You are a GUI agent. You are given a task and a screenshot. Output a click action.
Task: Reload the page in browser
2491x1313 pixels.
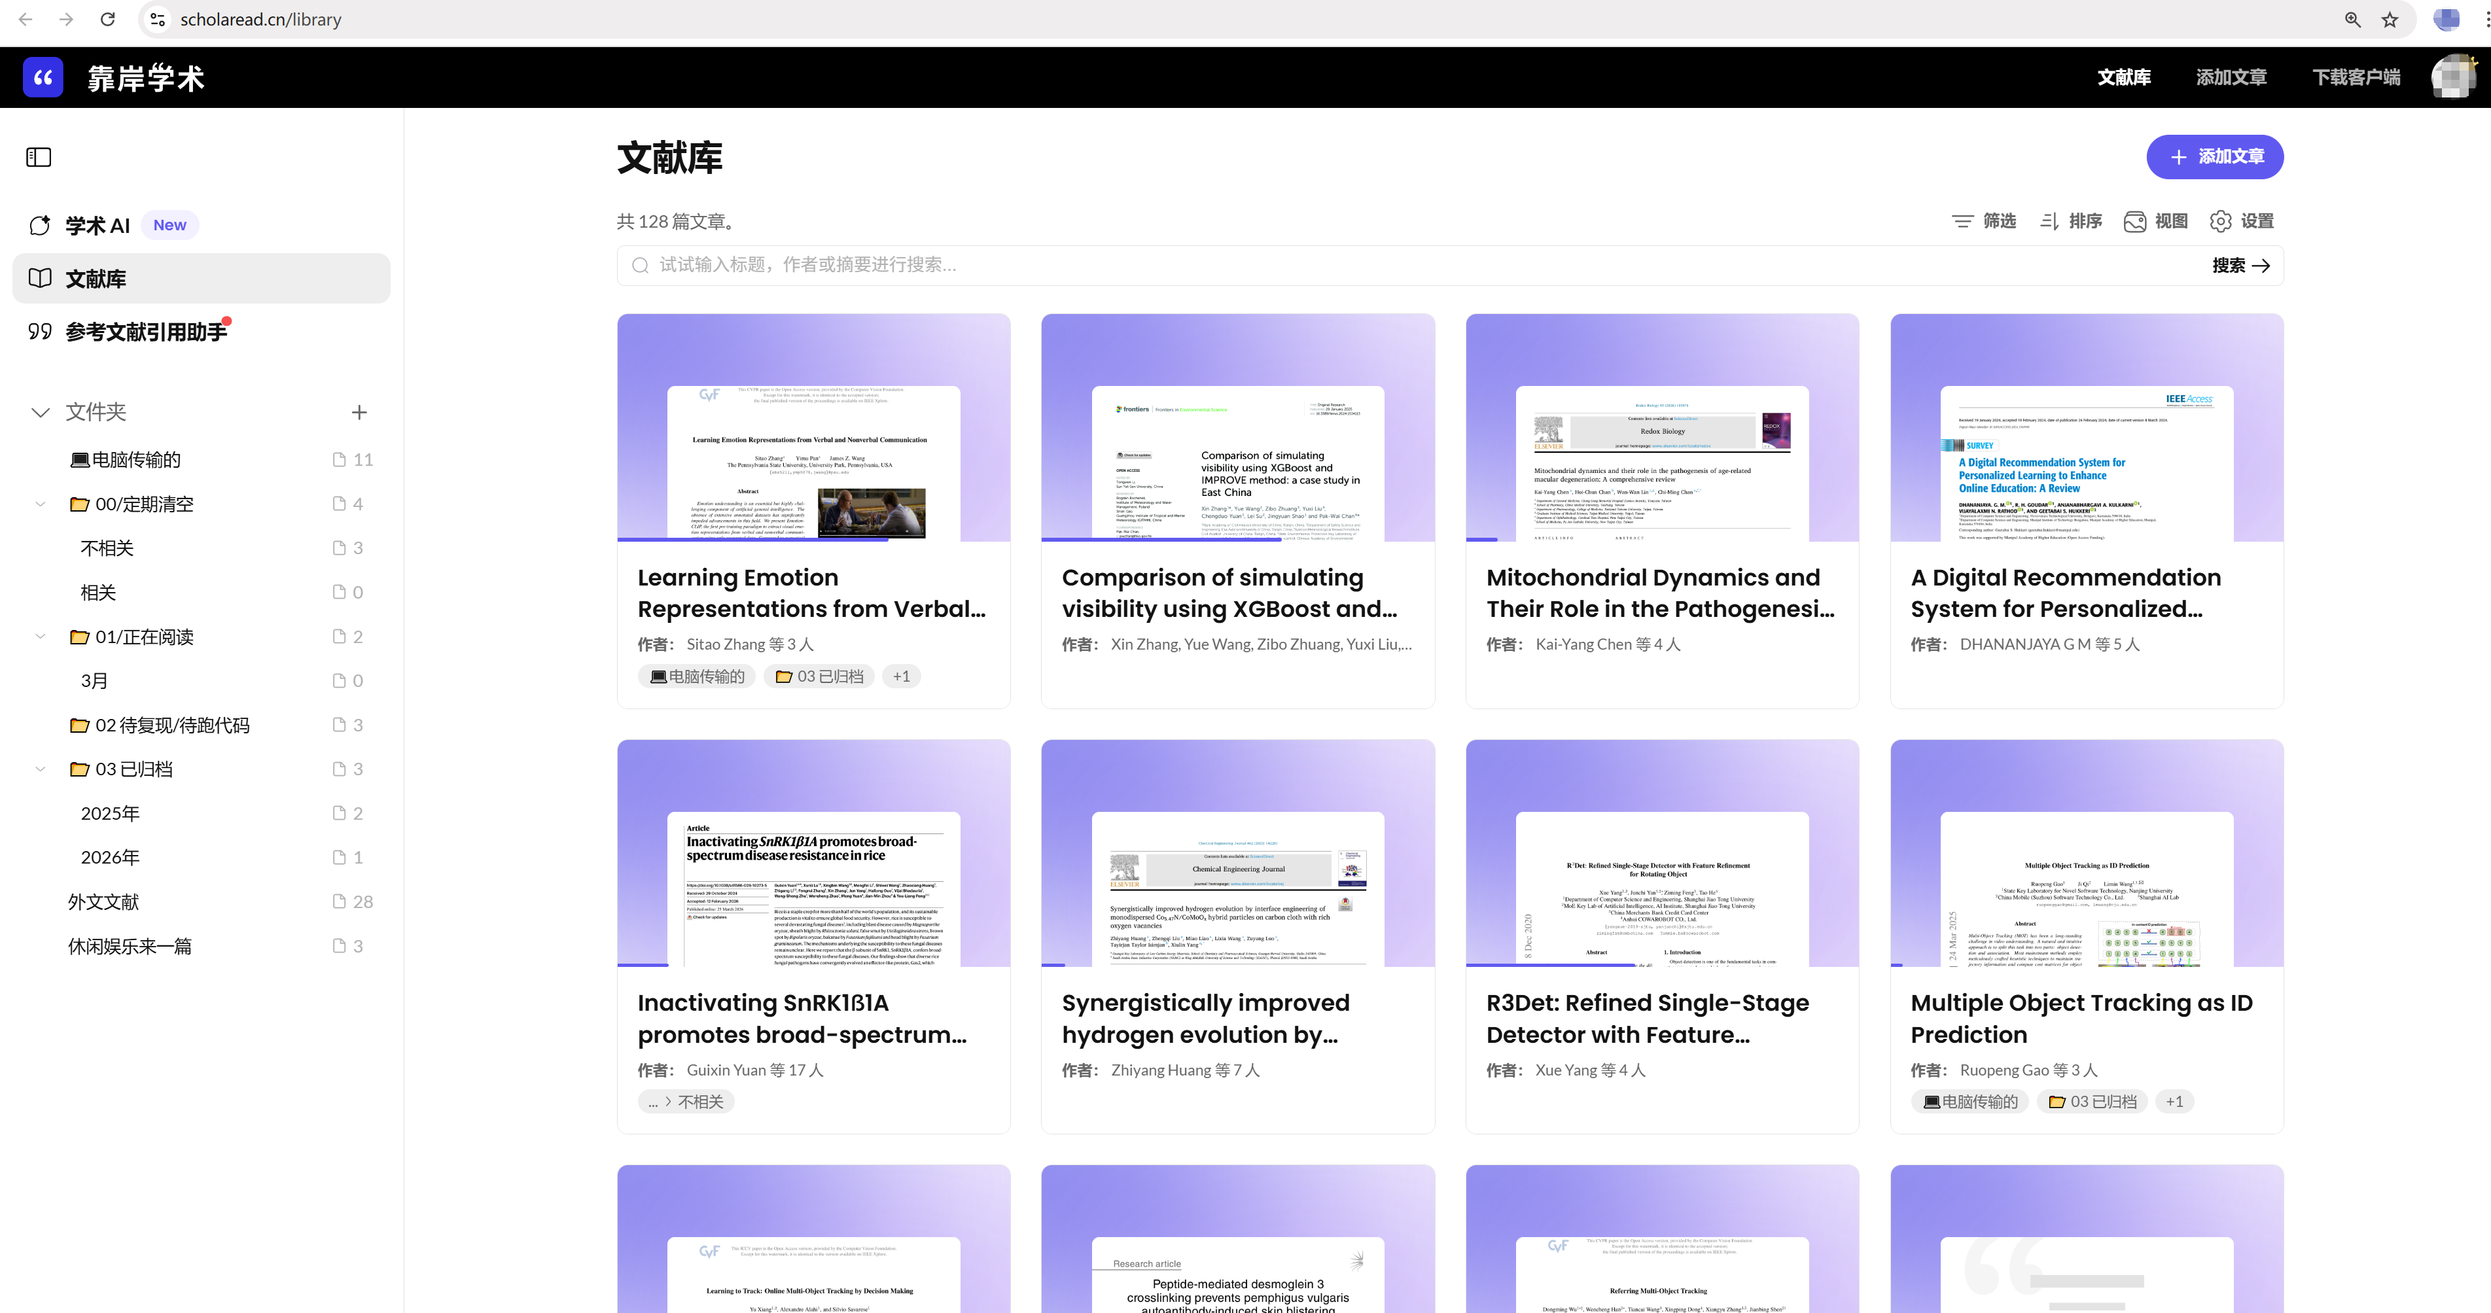point(107,20)
